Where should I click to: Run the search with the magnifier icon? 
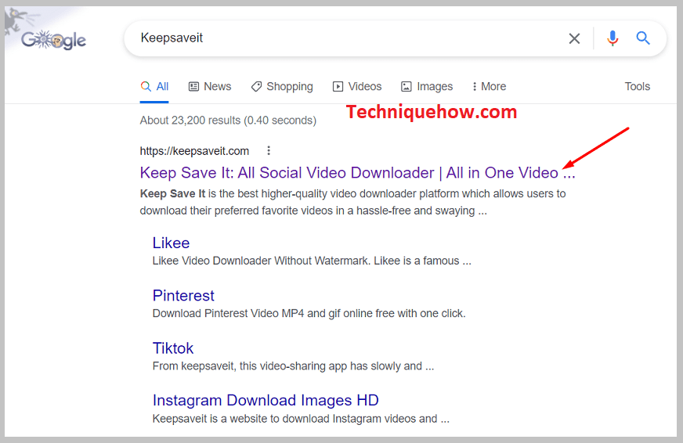tap(643, 38)
